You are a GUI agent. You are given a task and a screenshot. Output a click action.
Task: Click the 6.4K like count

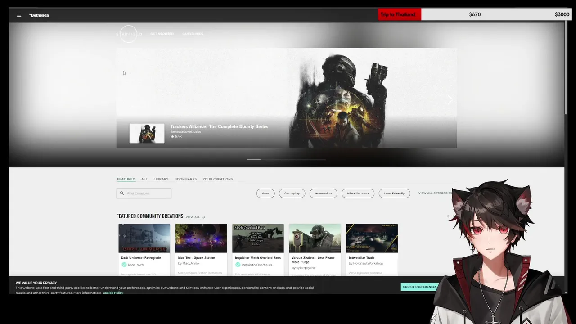[x=178, y=136]
